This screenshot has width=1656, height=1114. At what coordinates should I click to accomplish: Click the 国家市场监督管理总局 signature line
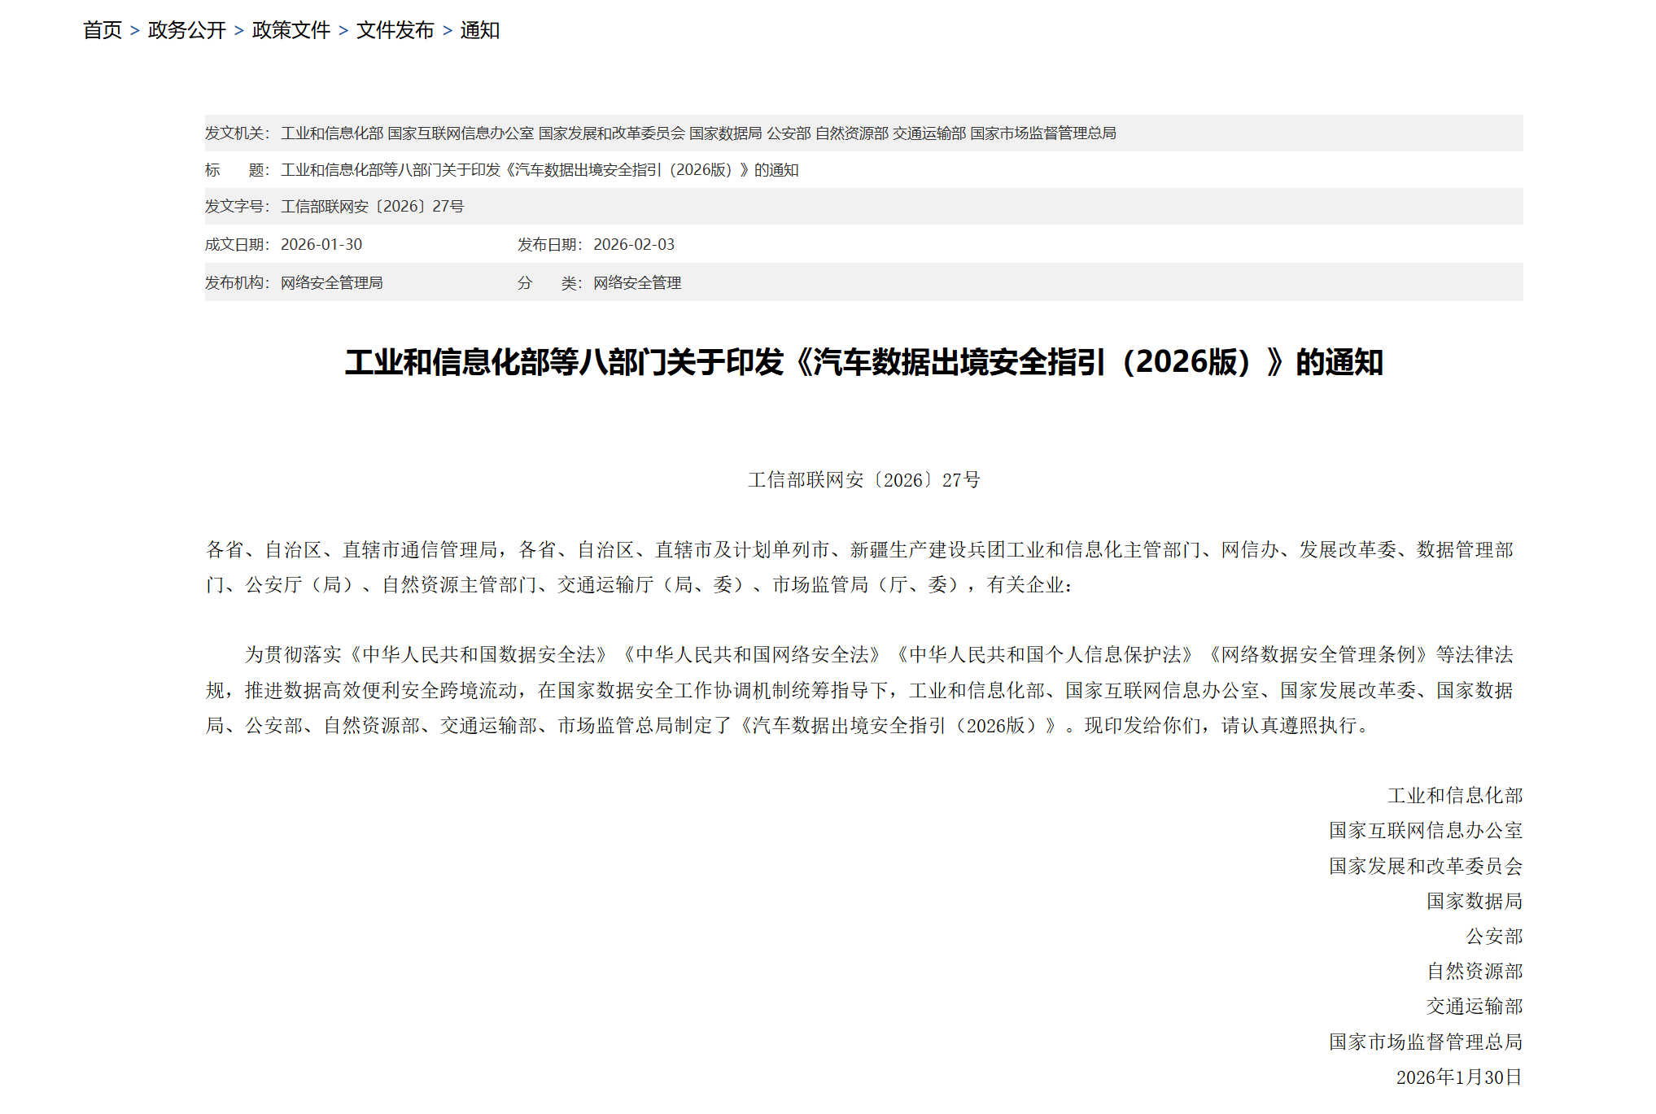1425,1042
